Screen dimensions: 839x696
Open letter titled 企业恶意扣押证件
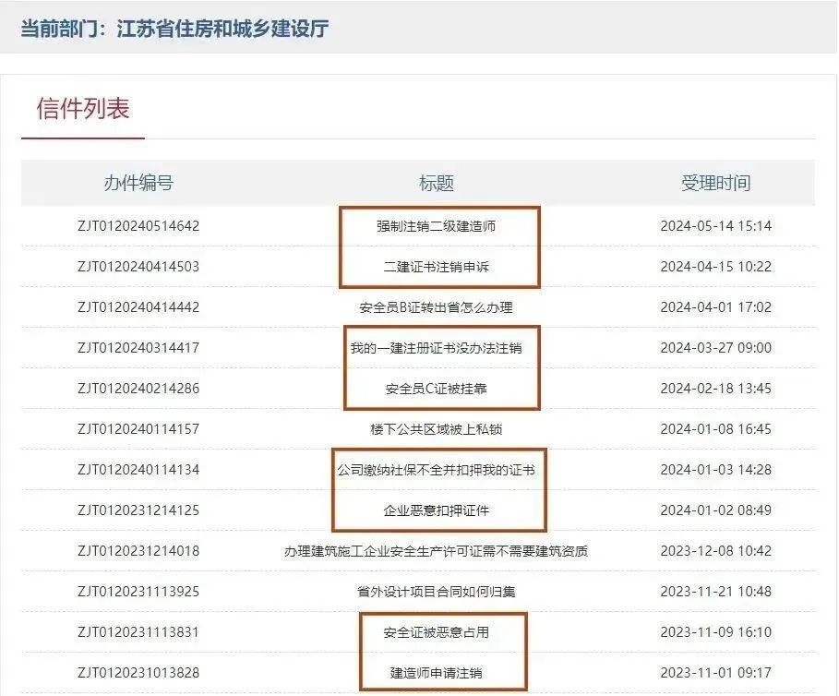(436, 510)
